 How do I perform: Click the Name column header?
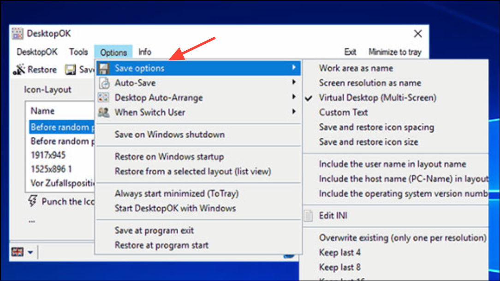pyautogui.click(x=42, y=111)
